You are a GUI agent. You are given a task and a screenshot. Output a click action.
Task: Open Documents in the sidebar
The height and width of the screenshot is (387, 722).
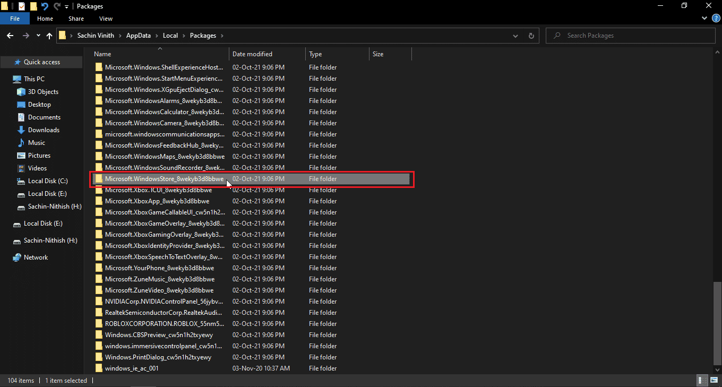click(44, 117)
